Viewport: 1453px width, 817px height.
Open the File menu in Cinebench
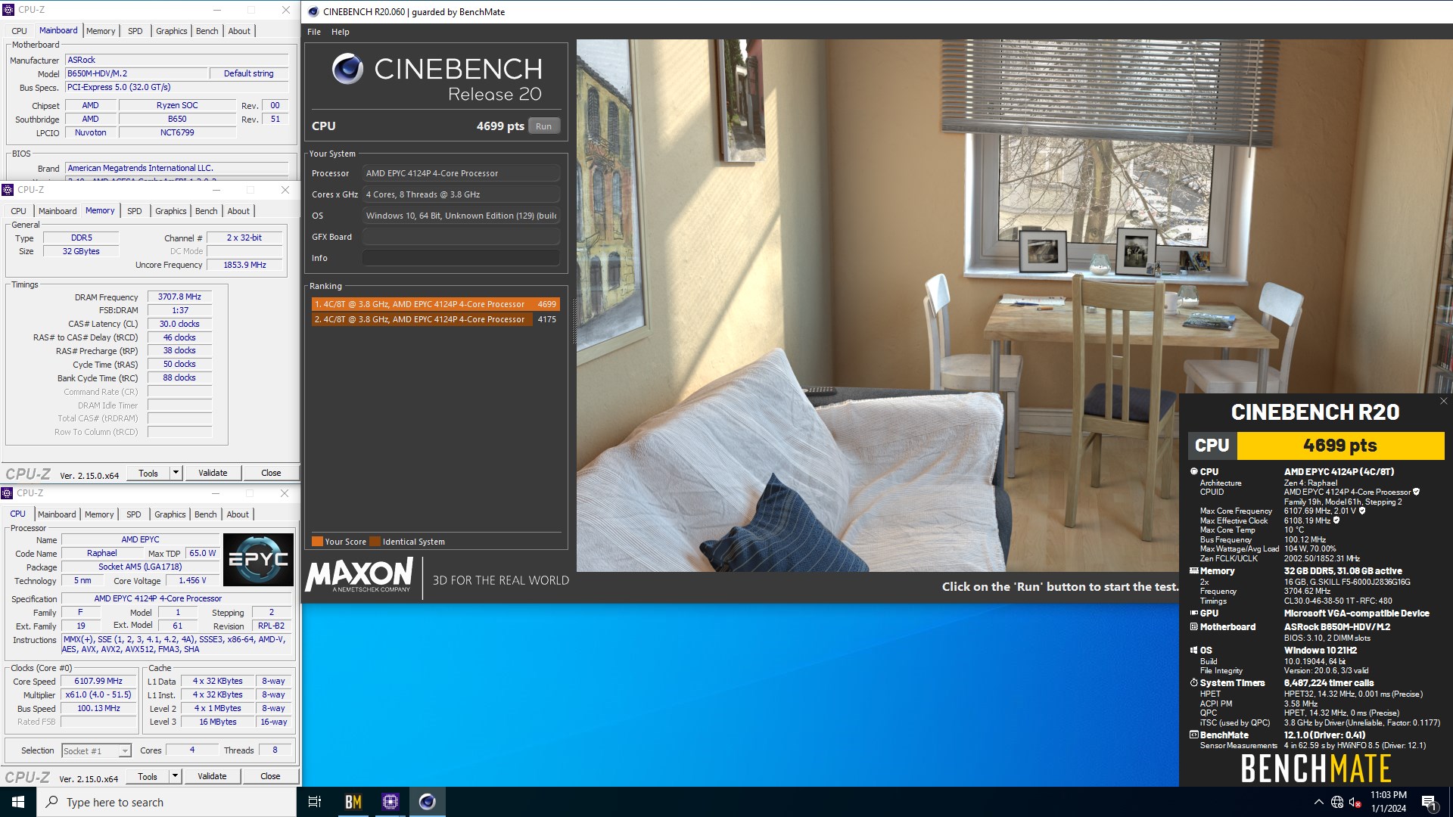[x=314, y=32]
